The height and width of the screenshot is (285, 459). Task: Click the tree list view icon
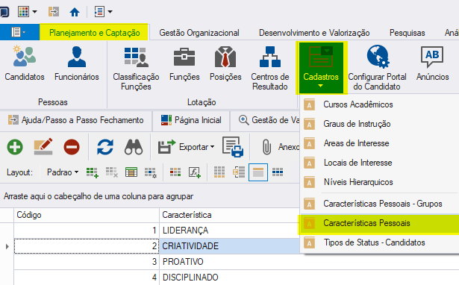pos(239,172)
